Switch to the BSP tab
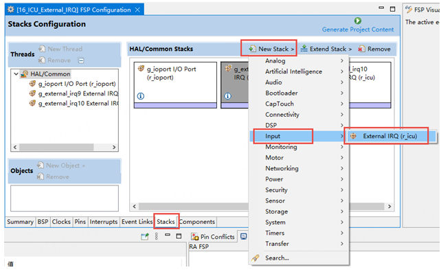This screenshot has width=441, height=272. click(43, 222)
